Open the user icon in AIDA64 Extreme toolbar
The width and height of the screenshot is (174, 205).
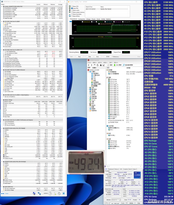[x=101, y=65]
